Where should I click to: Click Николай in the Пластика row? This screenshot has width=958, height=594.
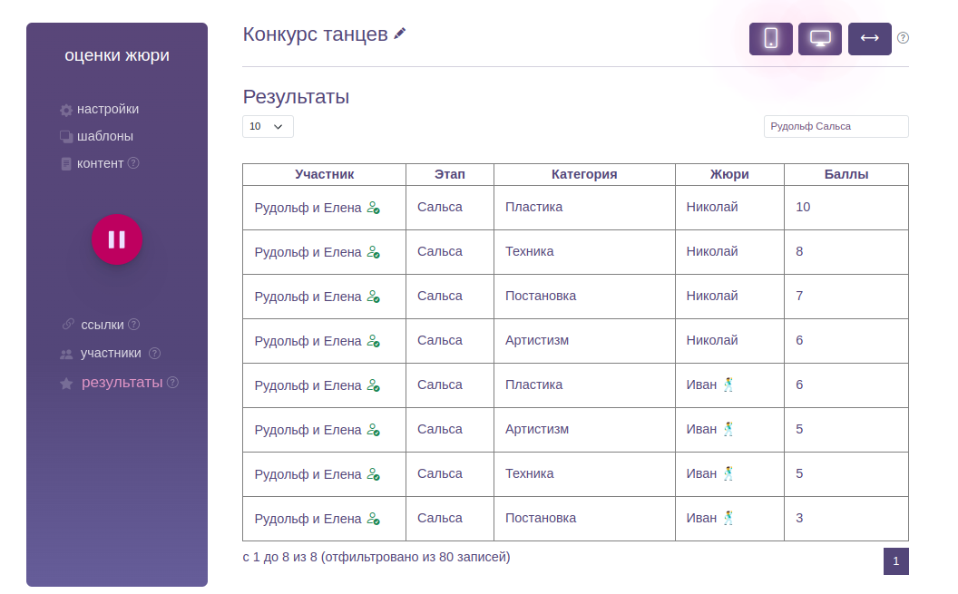pyautogui.click(x=712, y=207)
